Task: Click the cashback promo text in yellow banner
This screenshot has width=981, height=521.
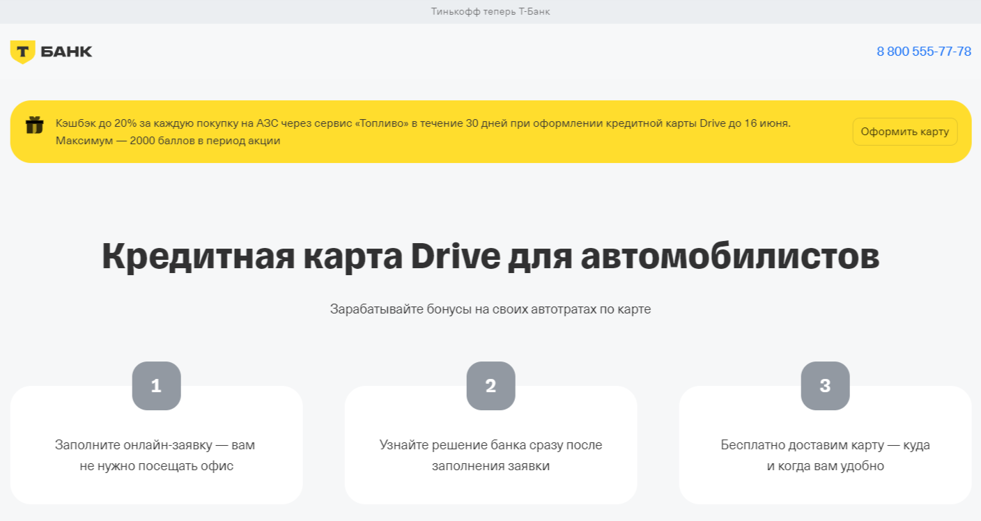Action: (x=423, y=132)
